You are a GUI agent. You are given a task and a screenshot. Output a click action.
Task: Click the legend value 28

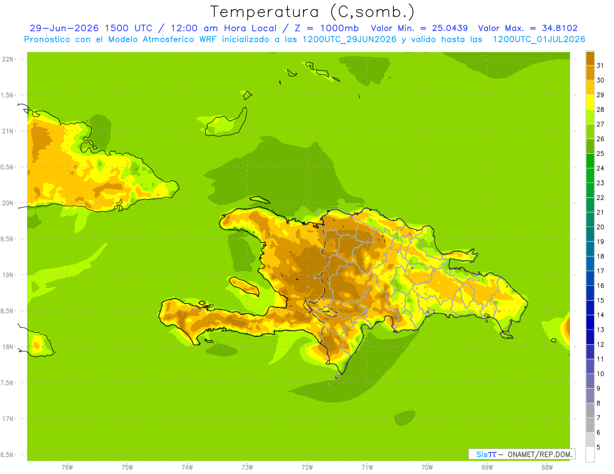coord(600,109)
